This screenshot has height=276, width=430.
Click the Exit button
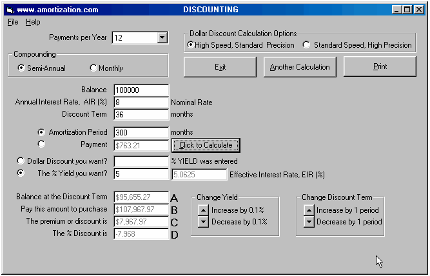tap(220, 67)
